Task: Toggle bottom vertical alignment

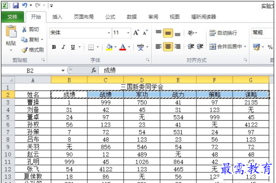Action: point(178,33)
